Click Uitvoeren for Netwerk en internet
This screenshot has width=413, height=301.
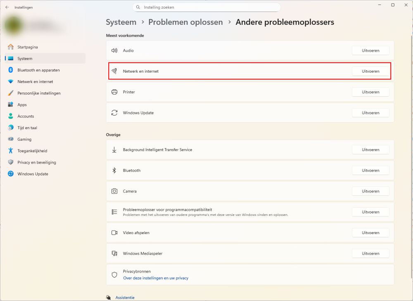click(370, 71)
